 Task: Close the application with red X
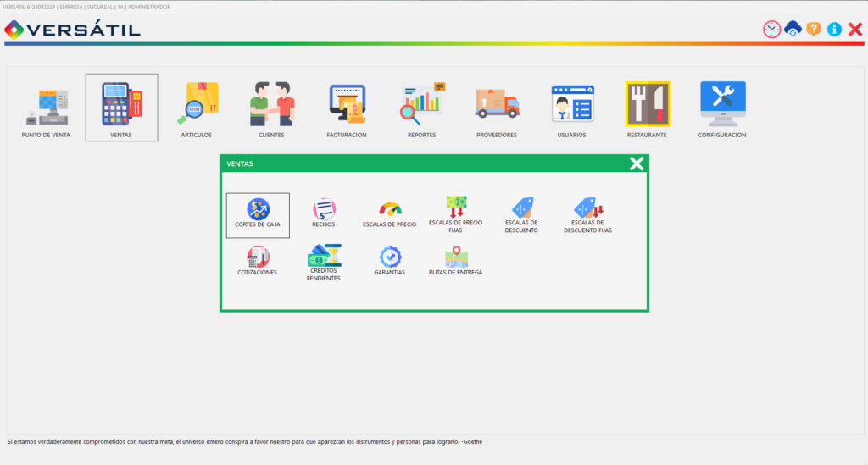point(855,30)
